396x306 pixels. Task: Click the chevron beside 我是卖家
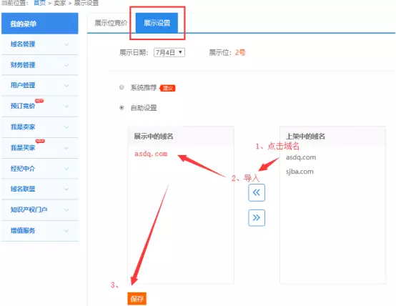(x=66, y=127)
